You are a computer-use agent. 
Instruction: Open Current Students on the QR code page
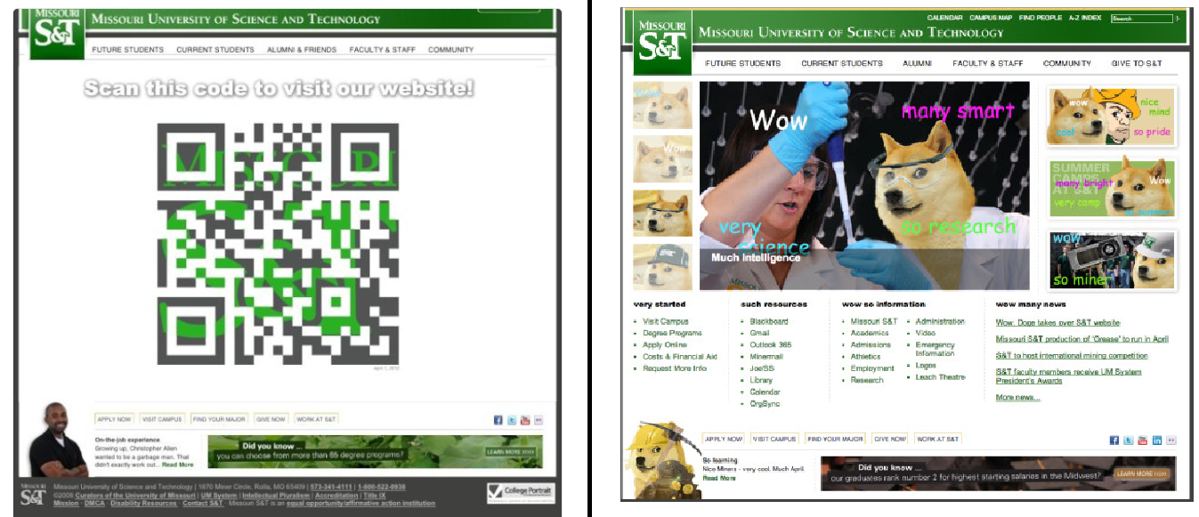pyautogui.click(x=215, y=50)
